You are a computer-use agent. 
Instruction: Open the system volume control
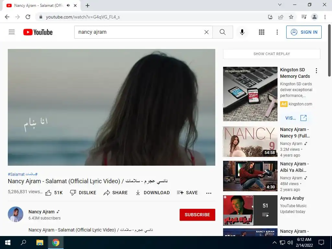click(x=290, y=243)
